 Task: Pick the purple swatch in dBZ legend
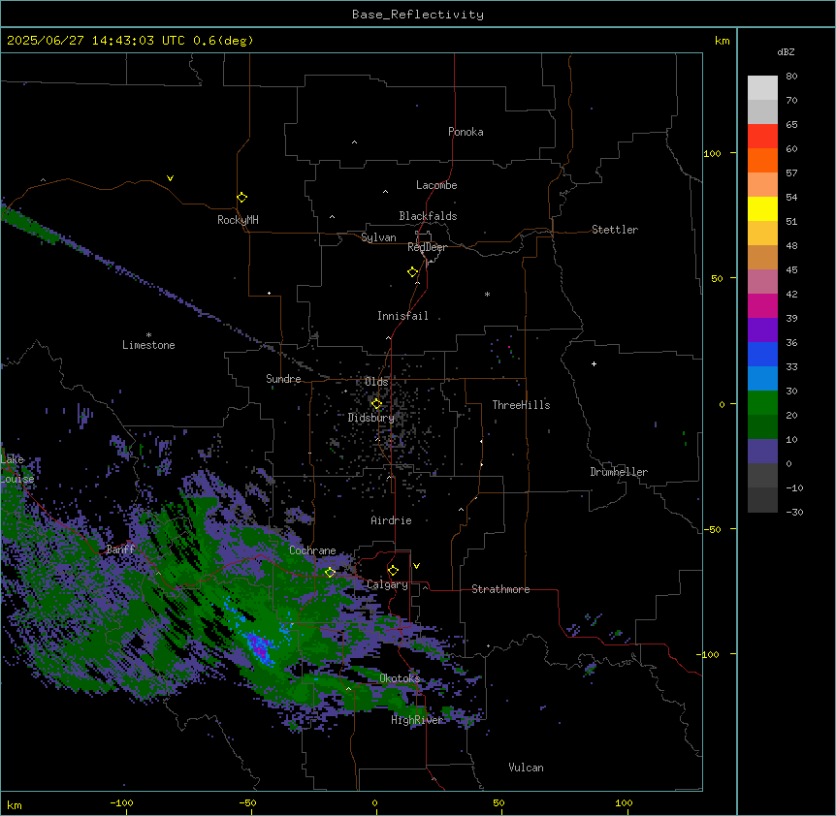pos(762,330)
